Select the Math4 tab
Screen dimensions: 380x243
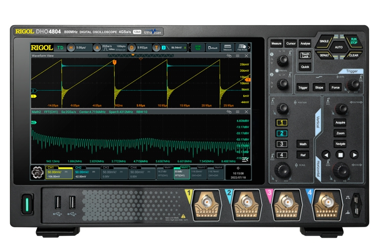pos(216,172)
